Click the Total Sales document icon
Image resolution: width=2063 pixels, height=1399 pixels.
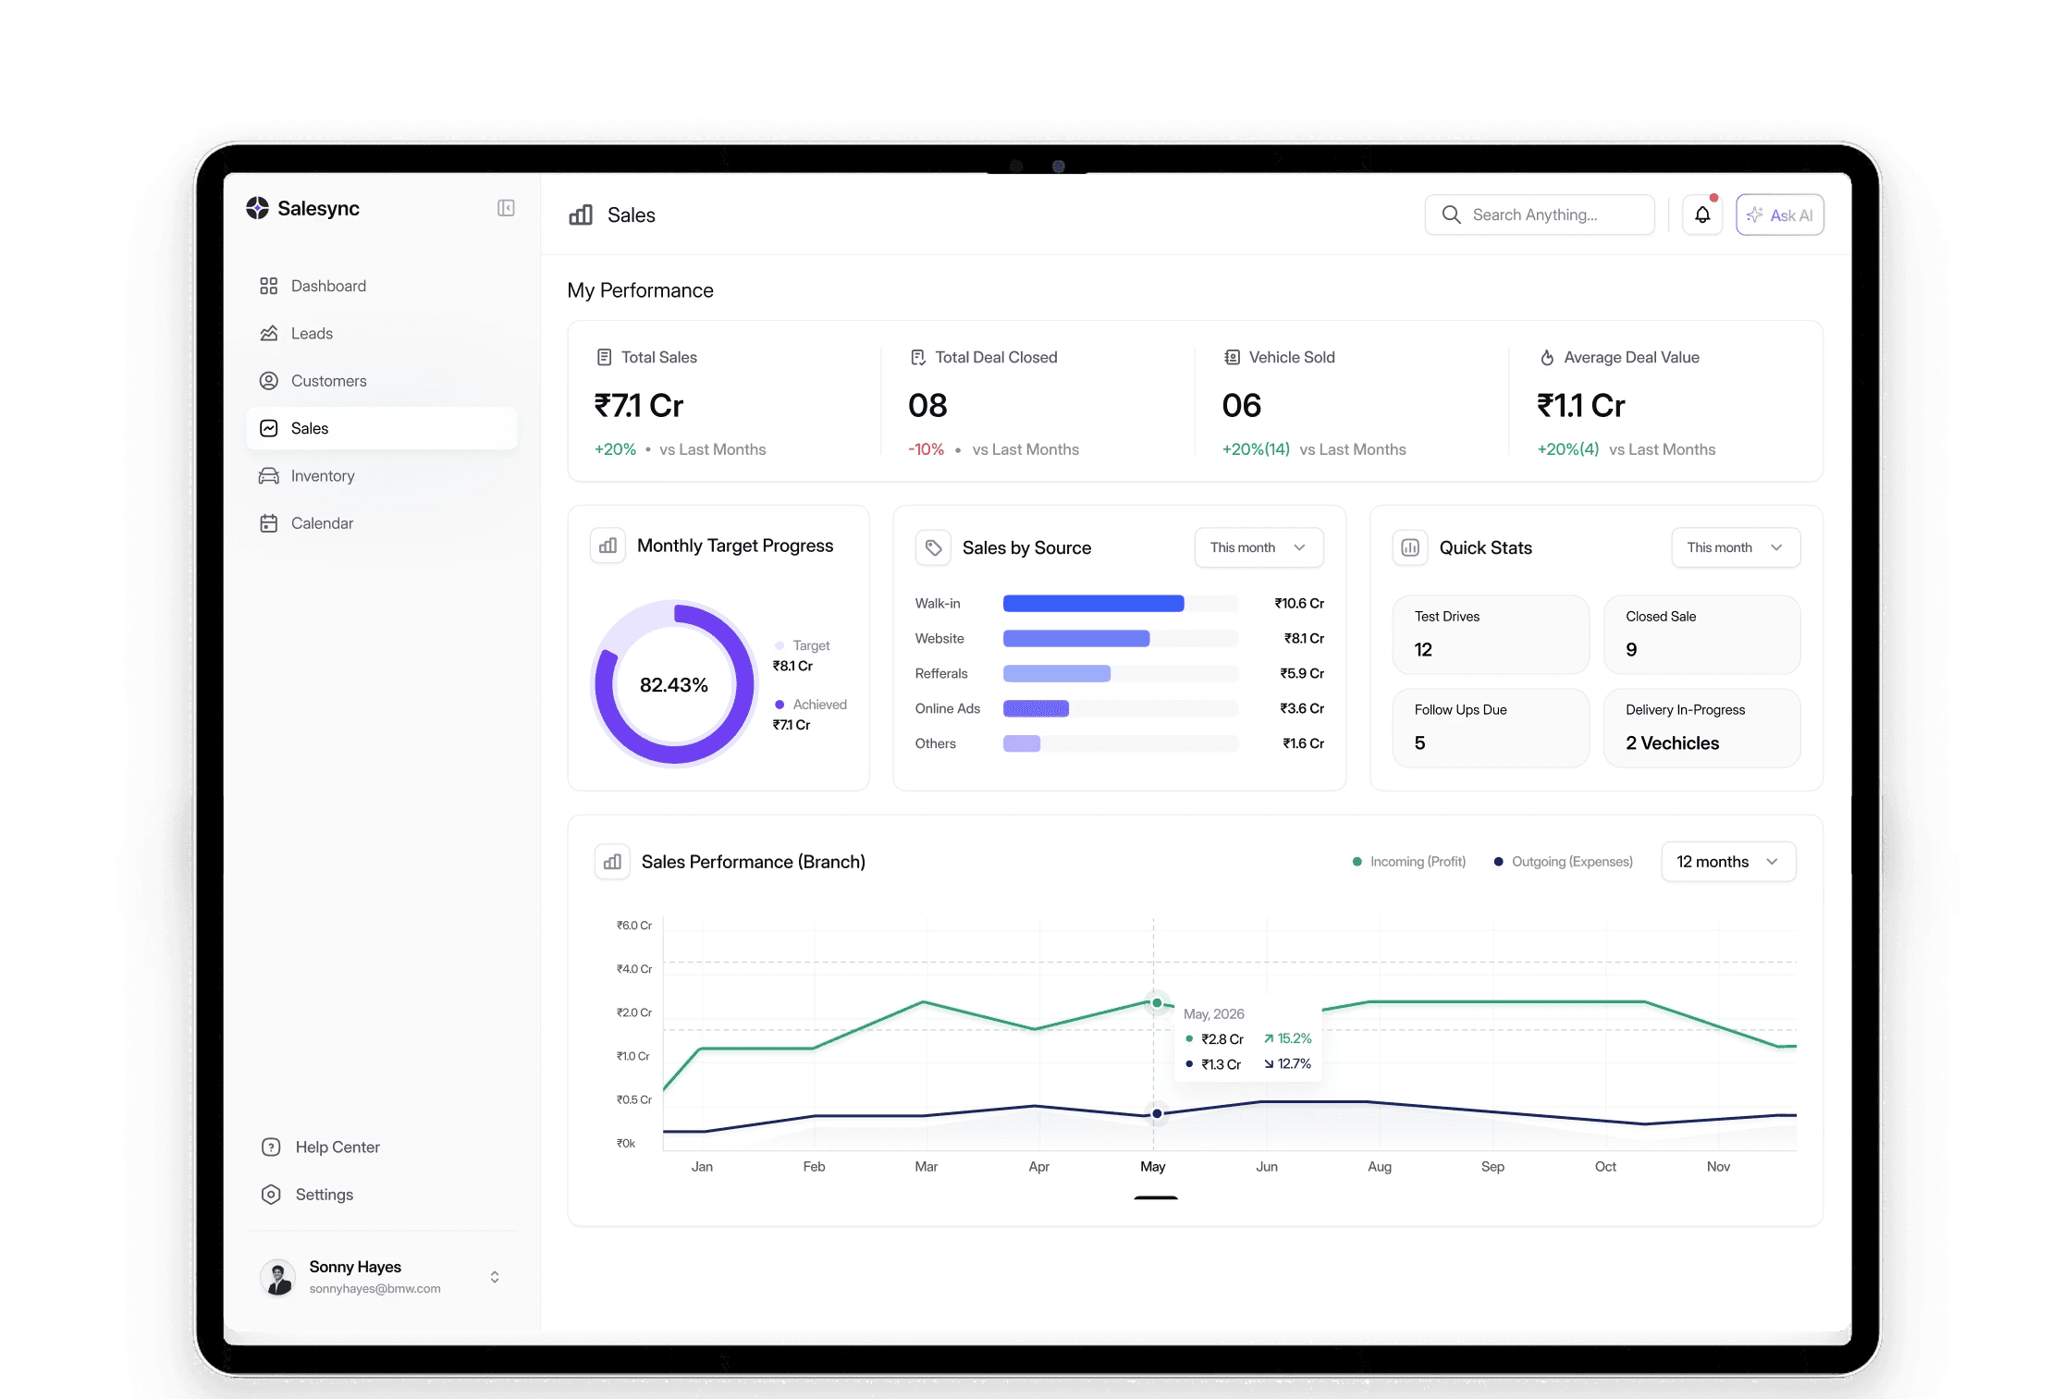604,357
